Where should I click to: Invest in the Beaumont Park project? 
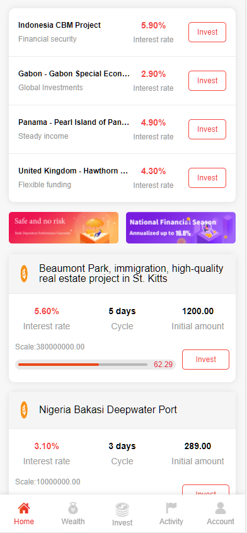(x=206, y=360)
